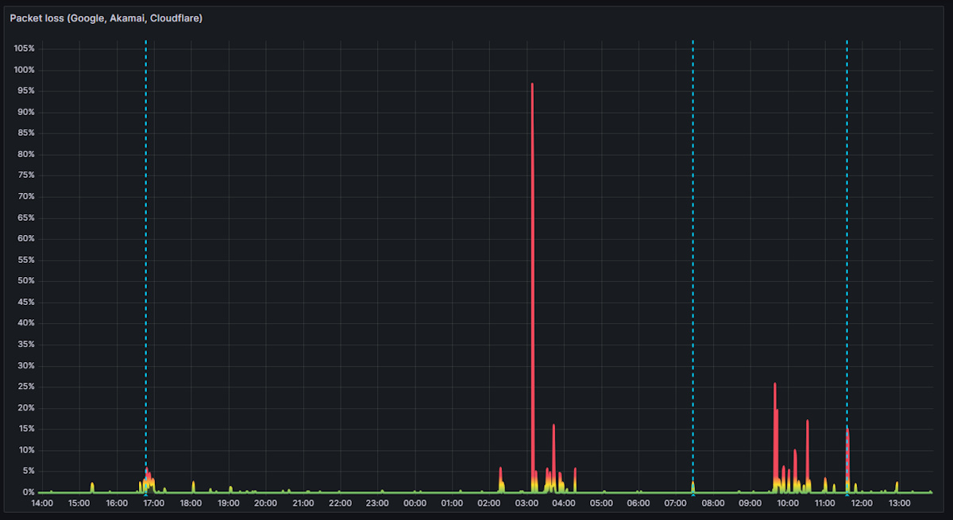Click the Packet loss panel title
The width and height of the screenshot is (953, 520).
pyautogui.click(x=106, y=17)
